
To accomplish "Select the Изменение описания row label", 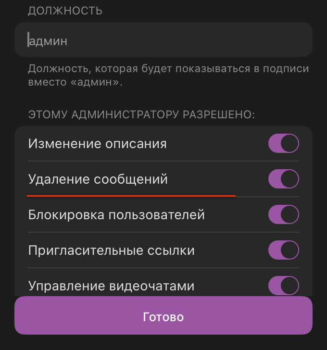I will pos(98,143).
